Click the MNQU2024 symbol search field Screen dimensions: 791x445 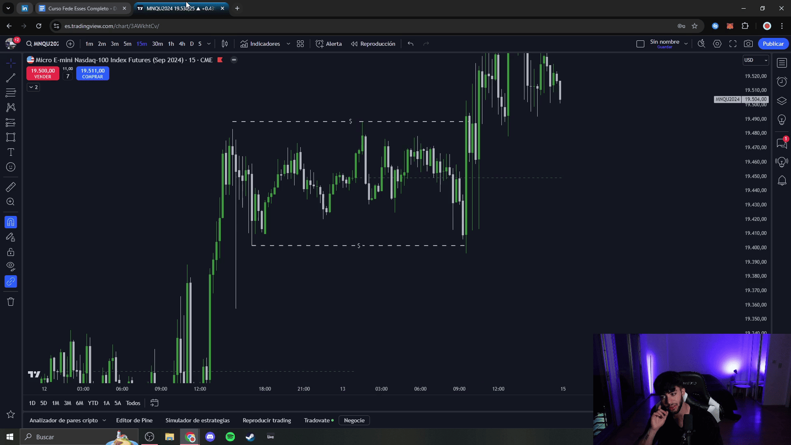pos(42,44)
